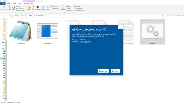This screenshot has width=184, height=103.
Task: Create a New folder from ribbon
Action: [x=48, y=9]
